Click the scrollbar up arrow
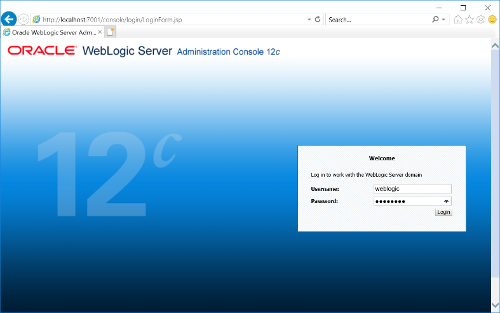This screenshot has height=313, width=500. 495,46
